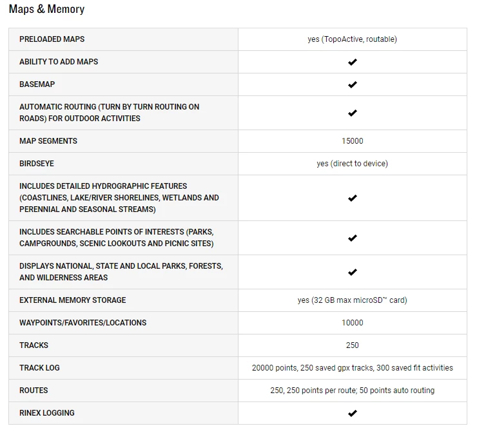Click the checkmark for Ability to Add Maps
This screenshot has height=435, width=477.
[353, 62]
